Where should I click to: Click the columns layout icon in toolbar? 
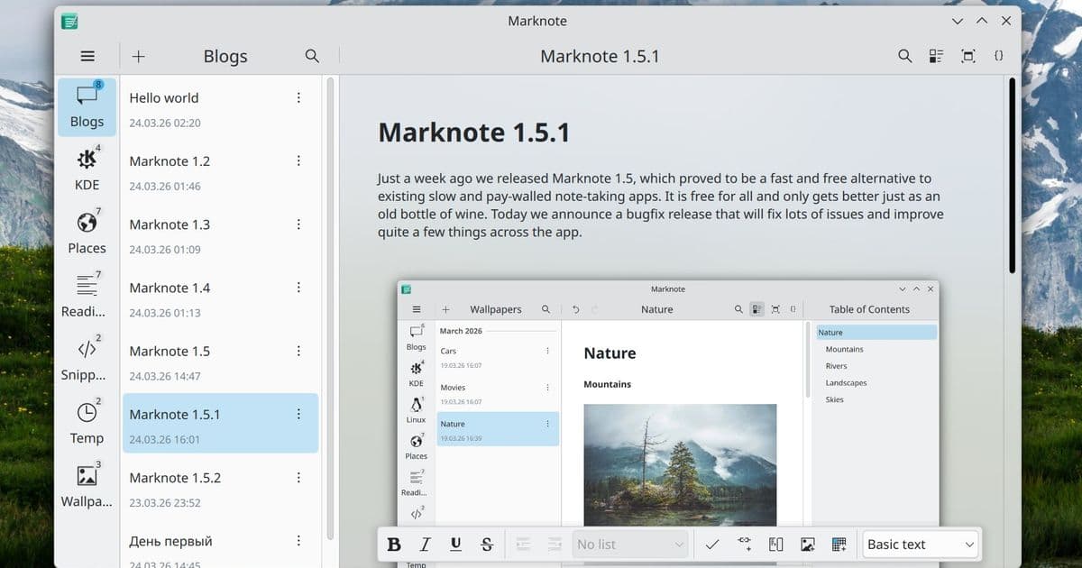(x=775, y=545)
